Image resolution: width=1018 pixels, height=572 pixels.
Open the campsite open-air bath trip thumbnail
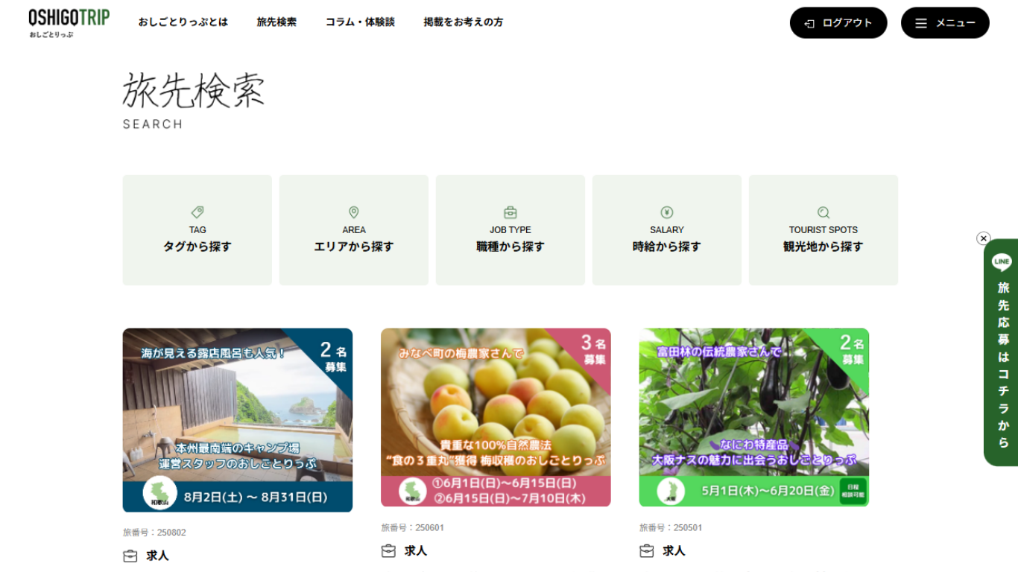(238, 420)
